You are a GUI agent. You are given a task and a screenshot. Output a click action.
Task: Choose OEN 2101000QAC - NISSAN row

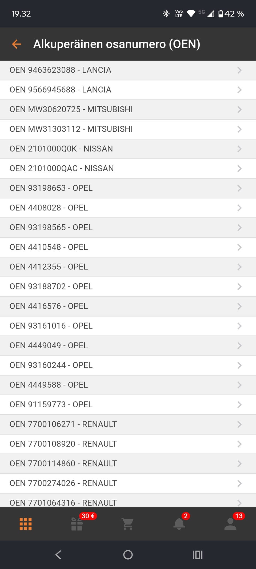click(62, 168)
